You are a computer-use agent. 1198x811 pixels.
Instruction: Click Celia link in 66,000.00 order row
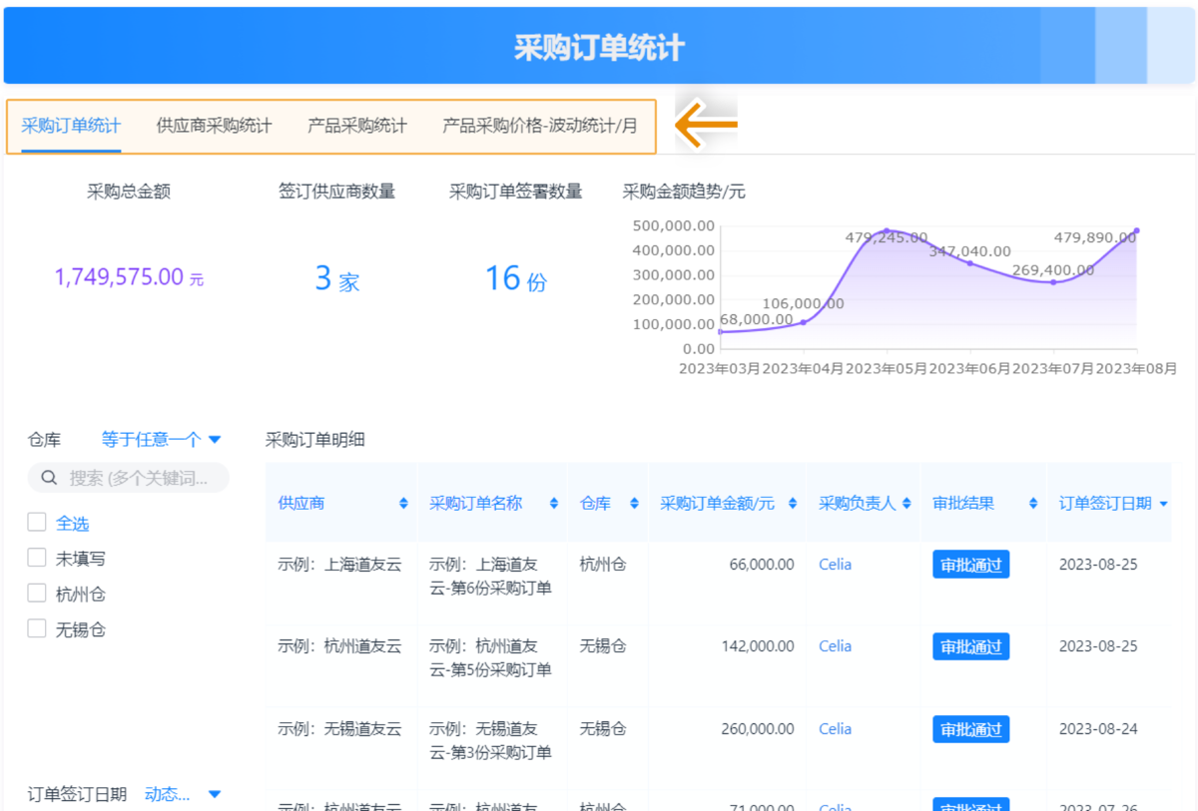tap(835, 565)
